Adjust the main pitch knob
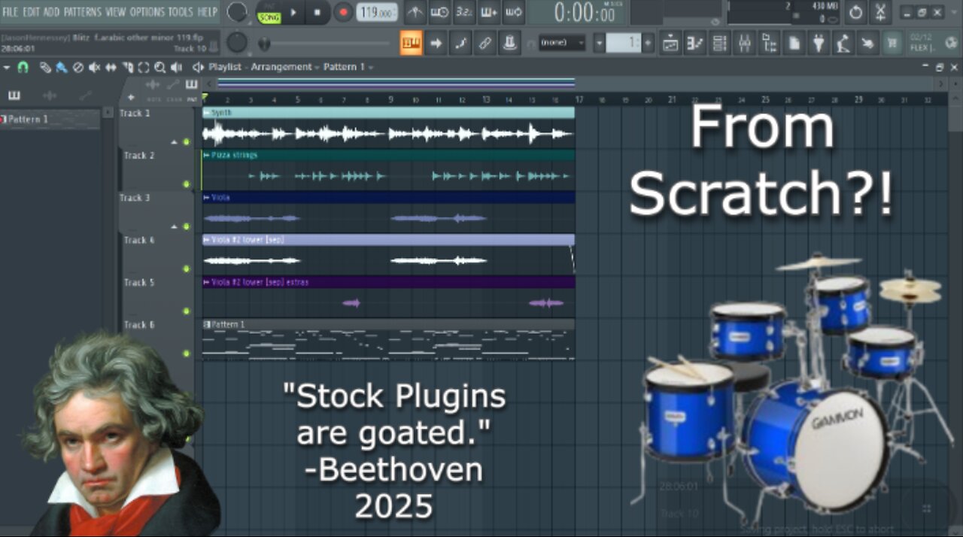The height and width of the screenshot is (537, 963). [238, 42]
